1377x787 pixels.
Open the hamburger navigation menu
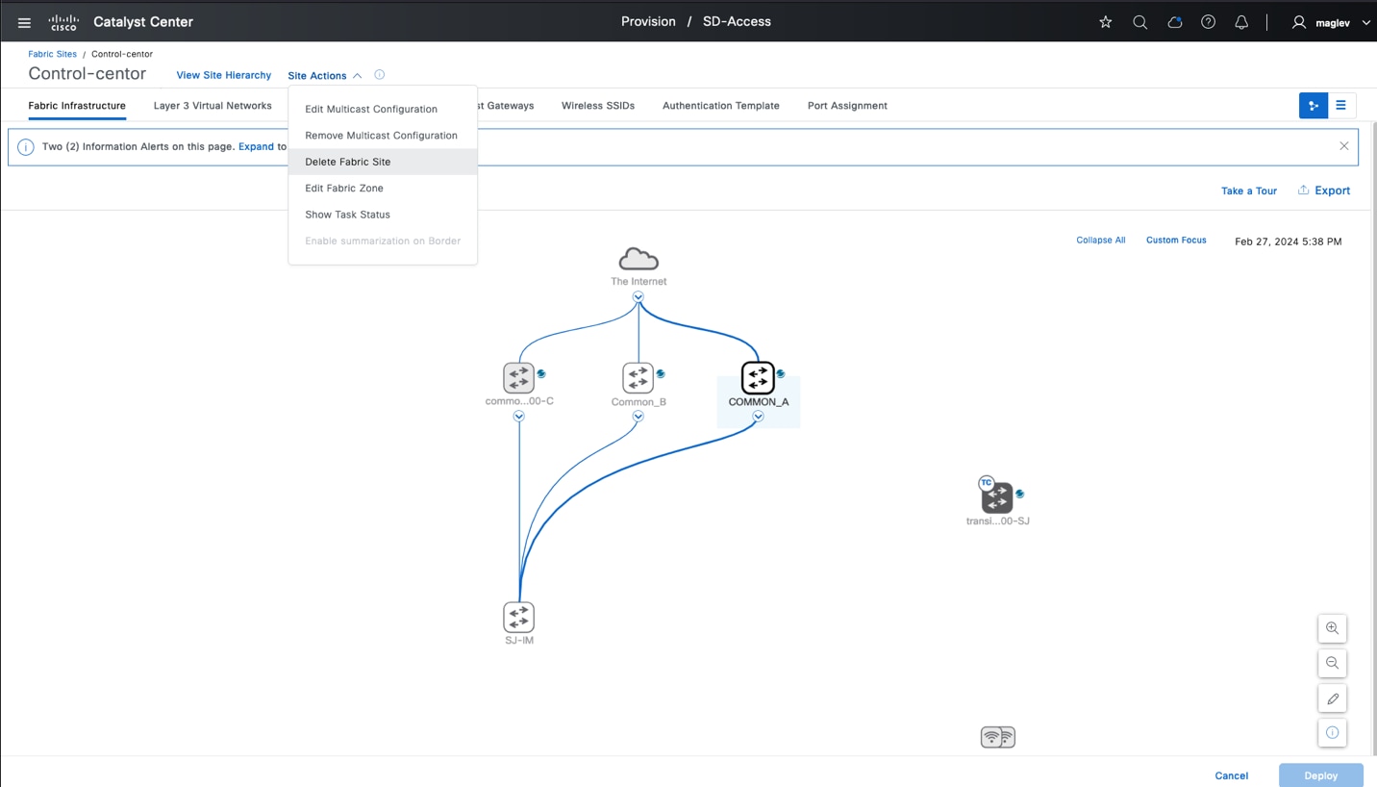24,22
